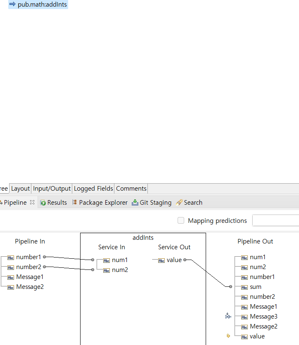Open the Logged Fields tab

click(x=93, y=189)
